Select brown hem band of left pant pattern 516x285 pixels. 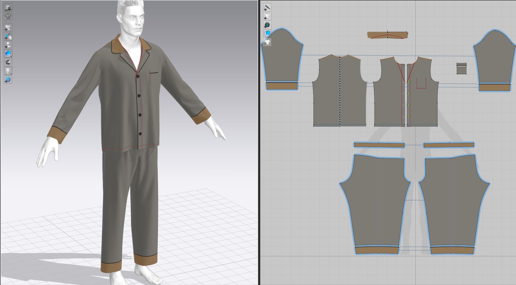(377, 250)
